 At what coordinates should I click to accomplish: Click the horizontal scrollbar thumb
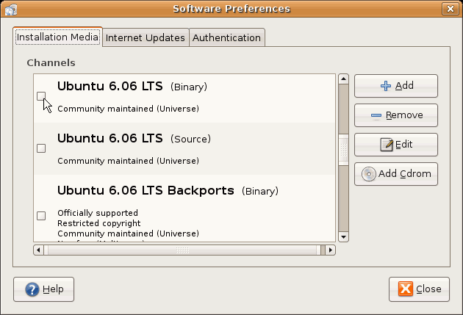(x=182, y=250)
